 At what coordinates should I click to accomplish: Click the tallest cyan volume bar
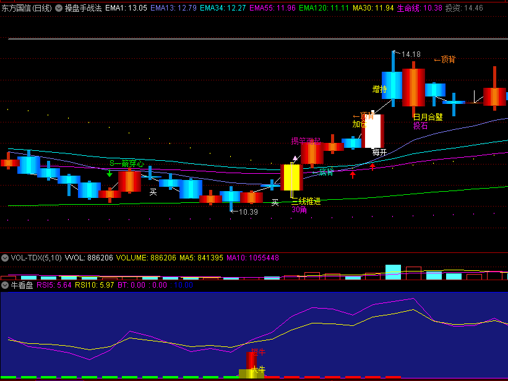click(393, 272)
